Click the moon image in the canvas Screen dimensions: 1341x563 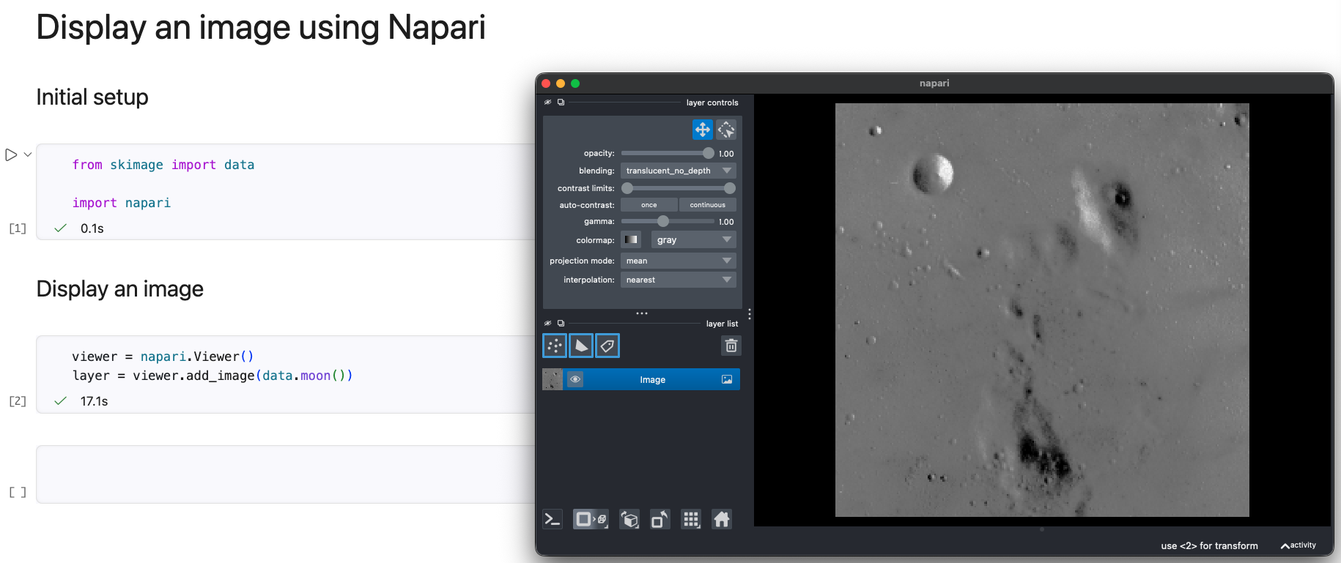coord(1042,310)
